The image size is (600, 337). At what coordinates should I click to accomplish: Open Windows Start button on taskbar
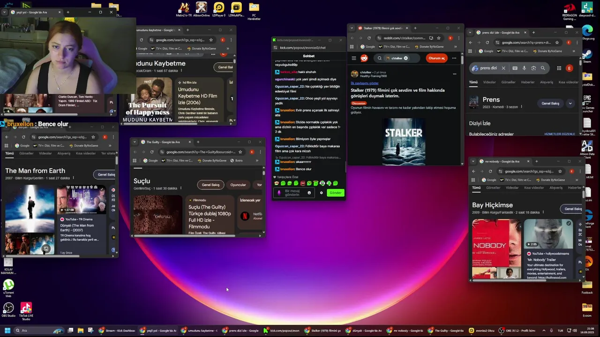pos(7,330)
